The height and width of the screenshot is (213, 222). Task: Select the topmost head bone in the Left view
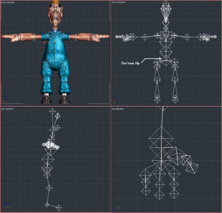[x=52, y=111]
